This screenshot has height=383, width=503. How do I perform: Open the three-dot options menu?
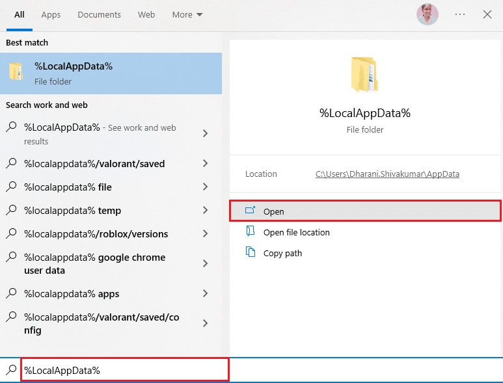click(460, 14)
